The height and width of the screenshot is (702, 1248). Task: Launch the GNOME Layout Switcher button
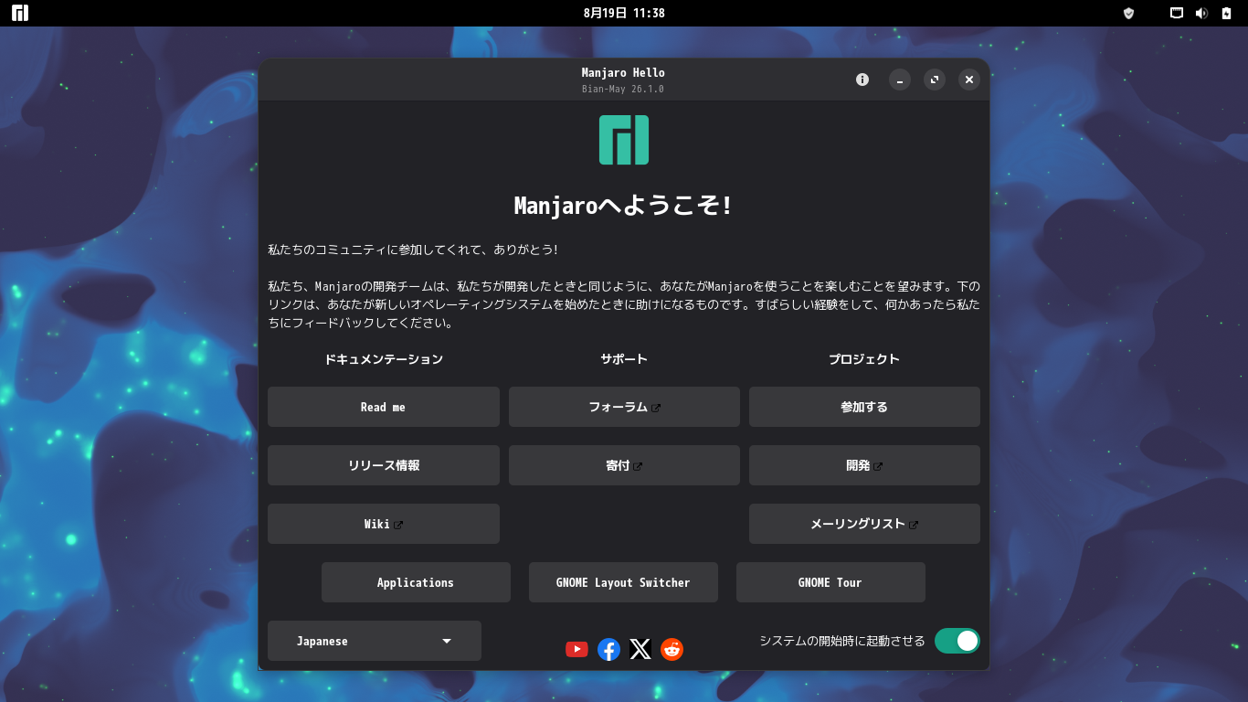pos(623,582)
